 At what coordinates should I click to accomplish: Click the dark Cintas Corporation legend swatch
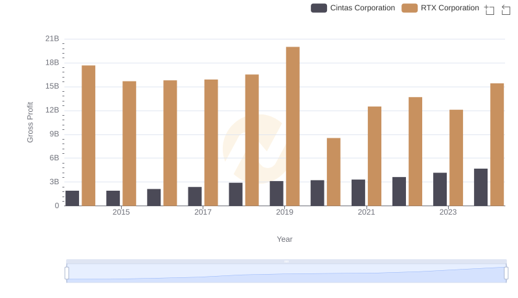click(319, 8)
